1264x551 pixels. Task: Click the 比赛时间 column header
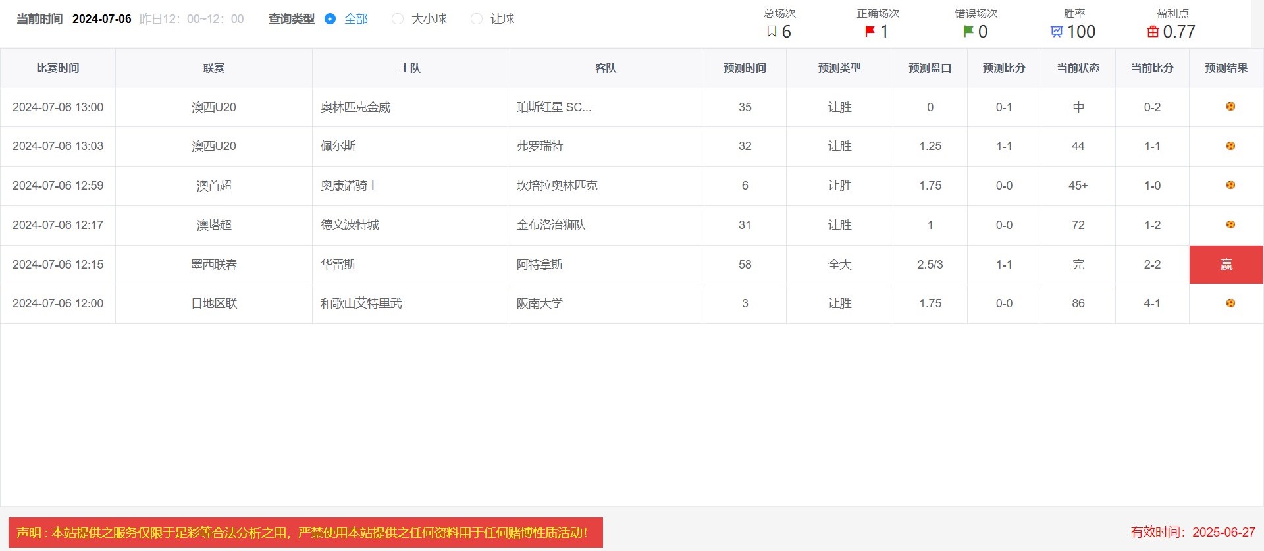click(58, 68)
